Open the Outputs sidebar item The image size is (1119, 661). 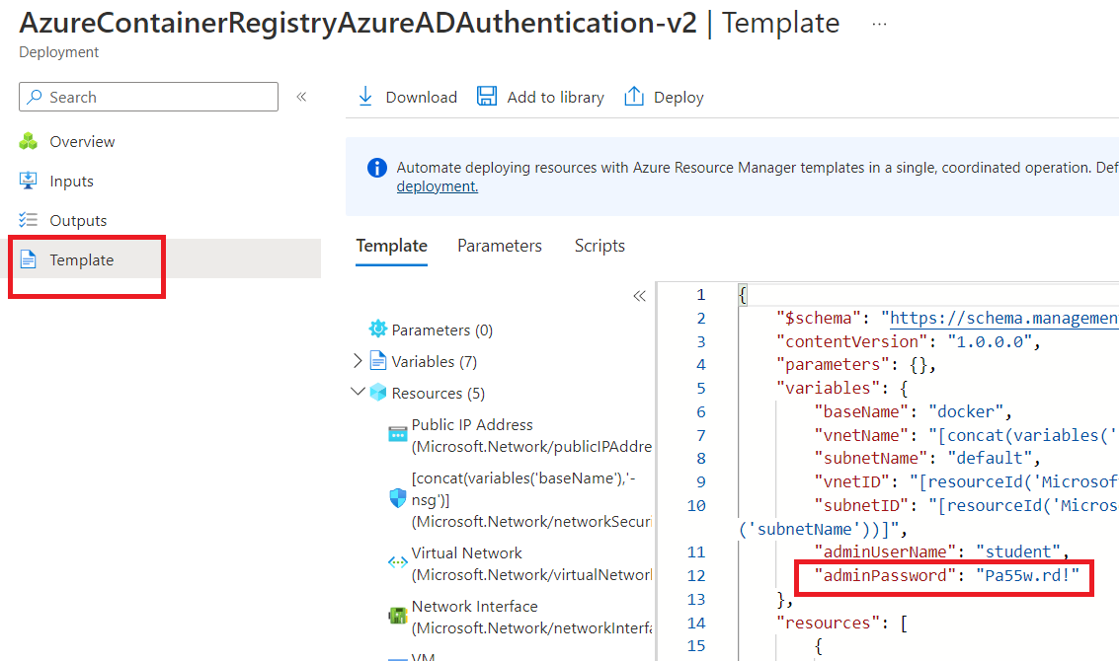click(x=78, y=221)
